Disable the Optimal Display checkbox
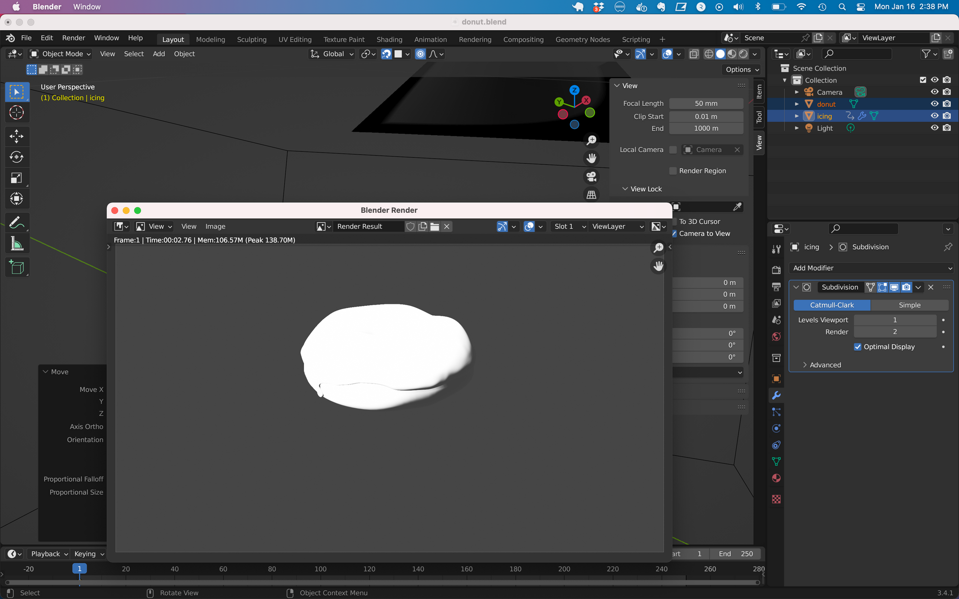The width and height of the screenshot is (959, 599). 858,347
